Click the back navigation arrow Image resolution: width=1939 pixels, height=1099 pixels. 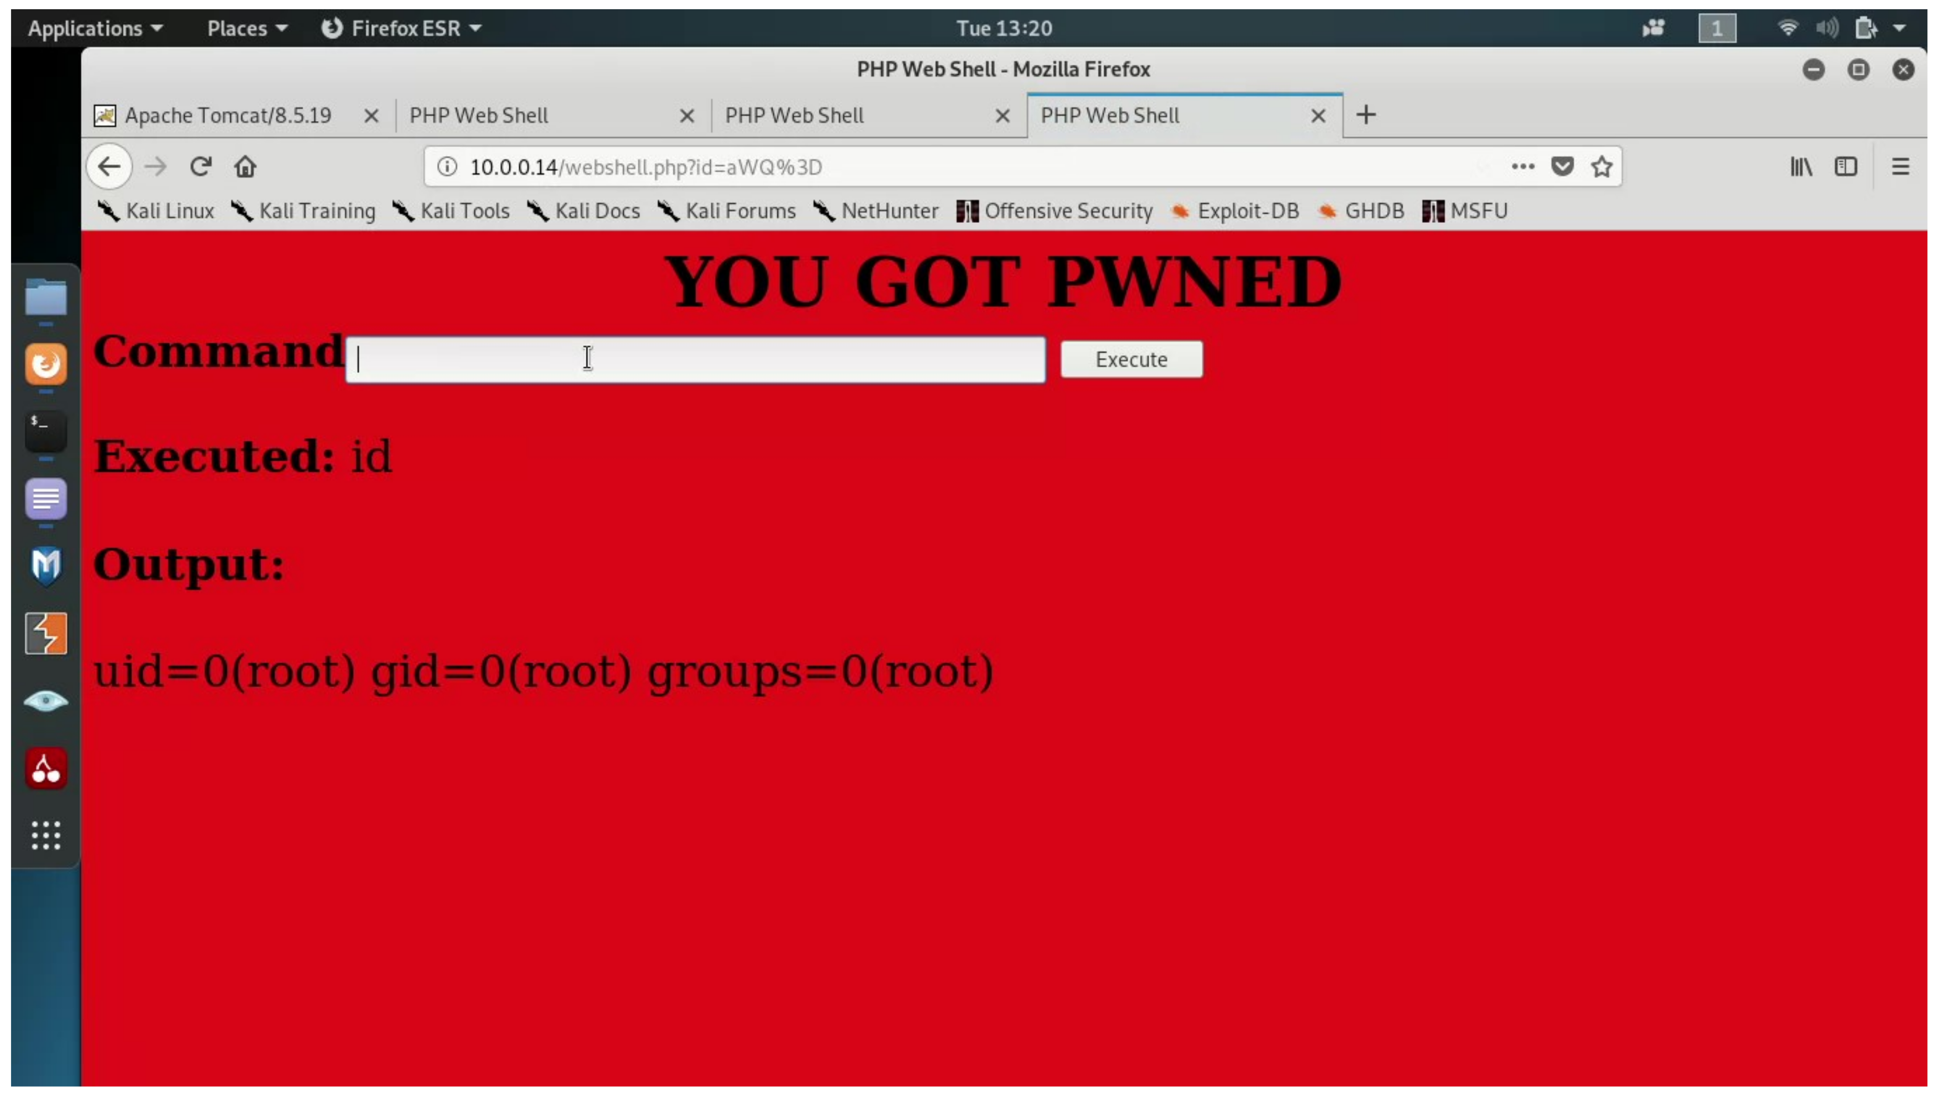pyautogui.click(x=109, y=166)
